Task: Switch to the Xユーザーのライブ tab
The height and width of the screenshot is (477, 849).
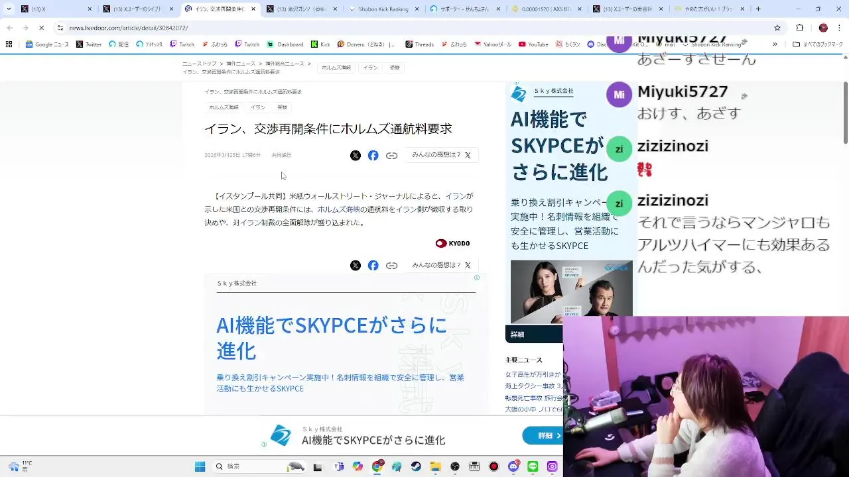Action: tap(138, 9)
